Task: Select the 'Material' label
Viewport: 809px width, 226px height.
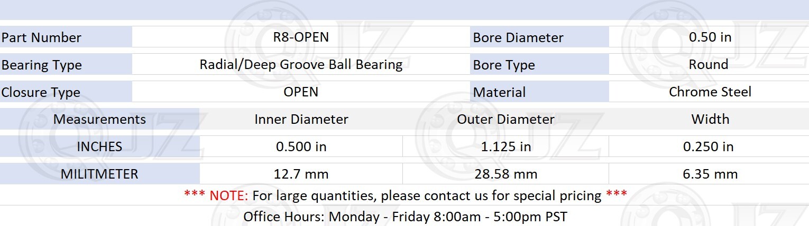Action: pyautogui.click(x=499, y=92)
